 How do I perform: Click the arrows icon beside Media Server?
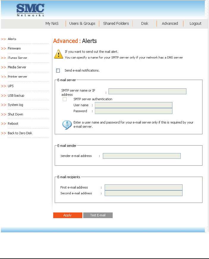point(4,67)
